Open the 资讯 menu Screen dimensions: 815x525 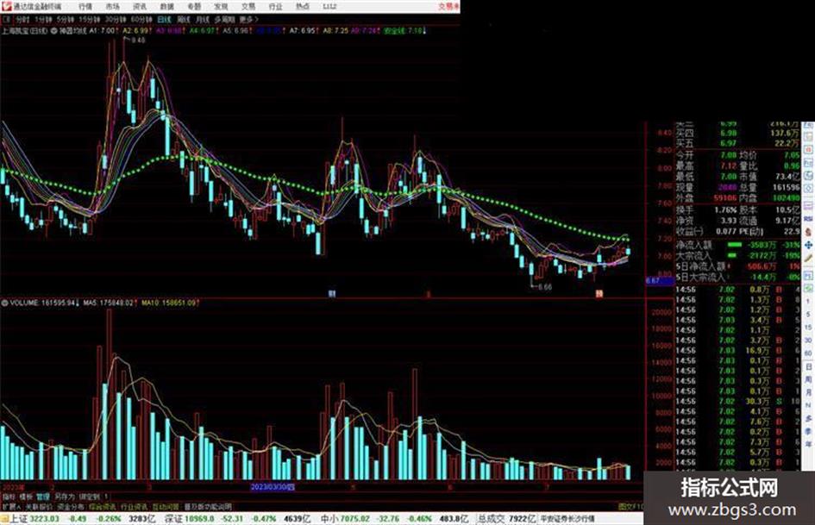point(140,7)
